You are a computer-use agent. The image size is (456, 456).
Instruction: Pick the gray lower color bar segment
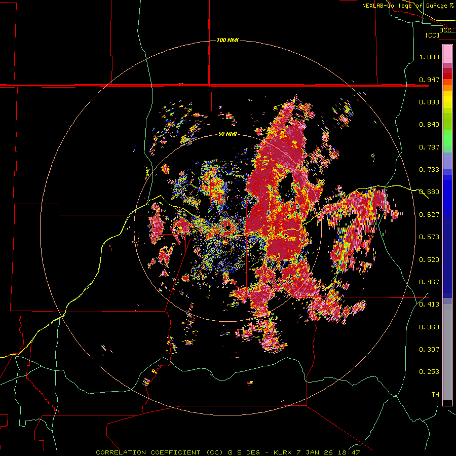[x=447, y=352]
